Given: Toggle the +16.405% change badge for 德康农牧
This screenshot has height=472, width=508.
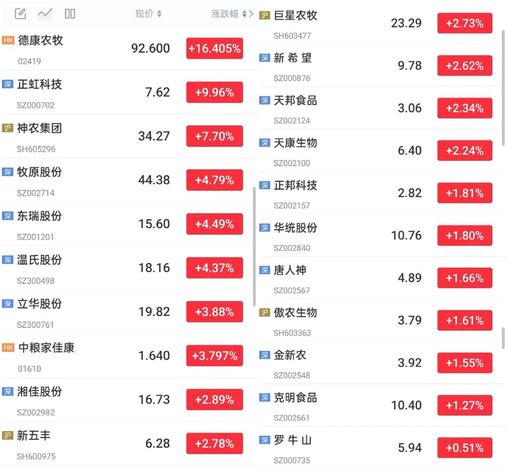Looking at the screenshot, I should tap(214, 48).
